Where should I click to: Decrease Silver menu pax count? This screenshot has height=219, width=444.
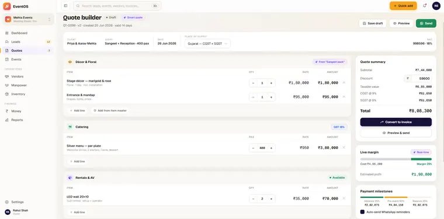(x=253, y=148)
